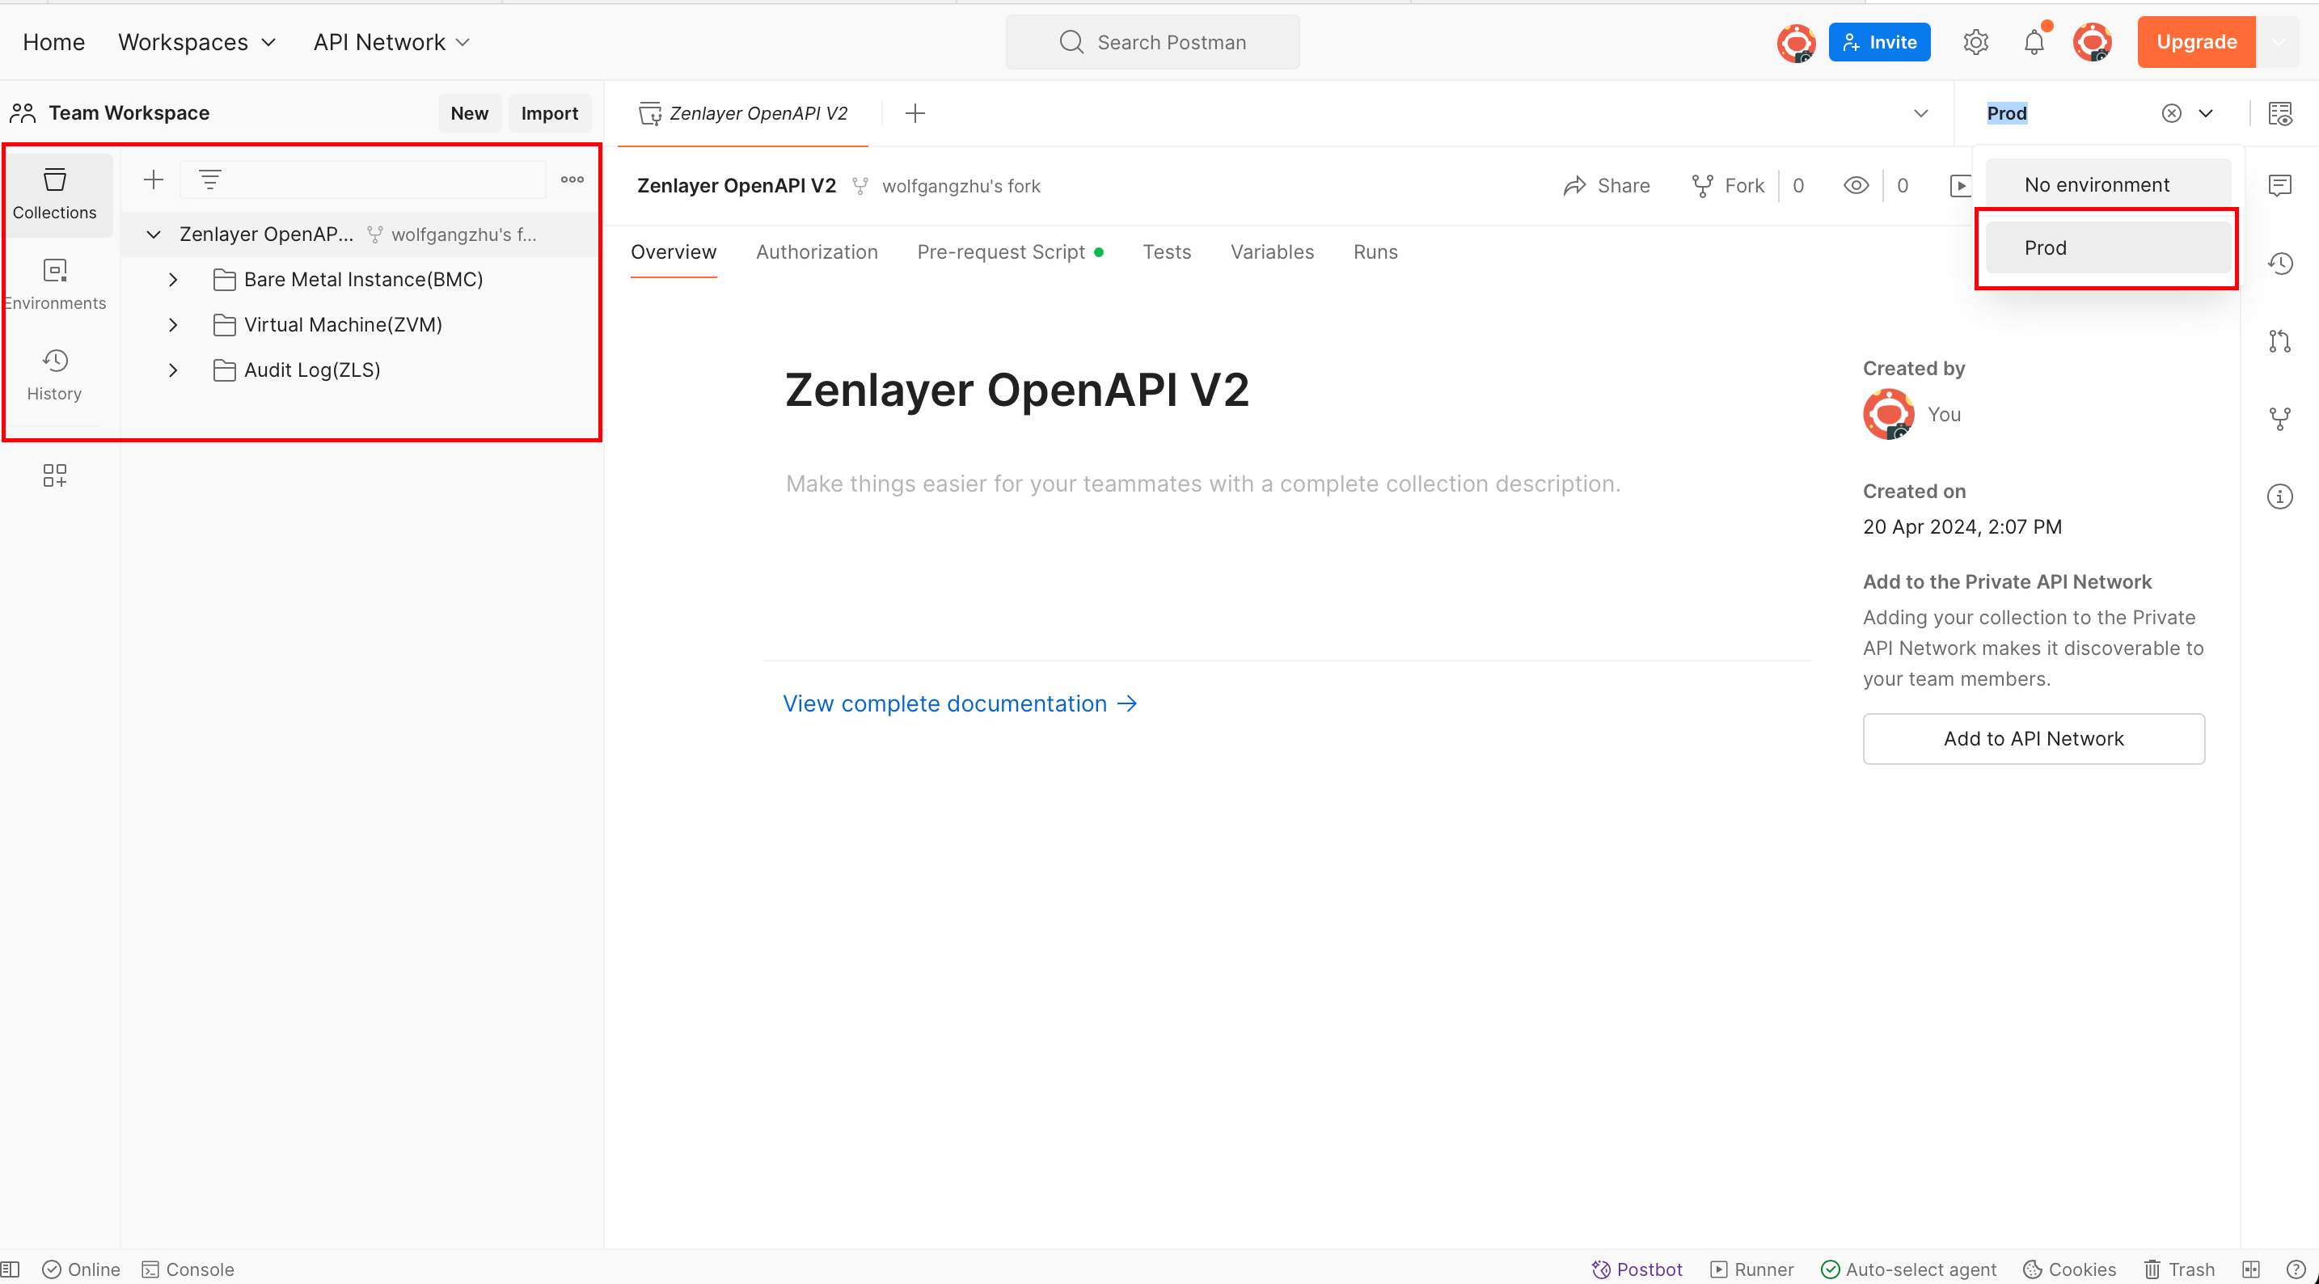Select No environment from the list

[2097, 184]
